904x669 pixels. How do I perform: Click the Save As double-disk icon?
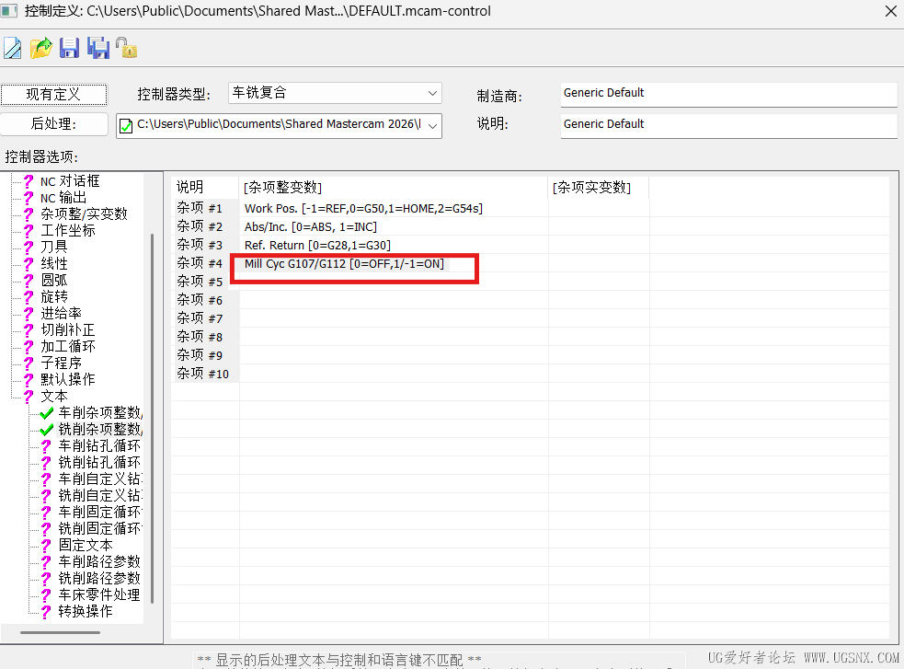pyautogui.click(x=98, y=48)
